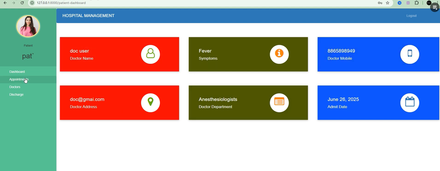Click the 'pat`' patient name
Image resolution: width=440 pixels, height=171 pixels.
[x=28, y=56]
